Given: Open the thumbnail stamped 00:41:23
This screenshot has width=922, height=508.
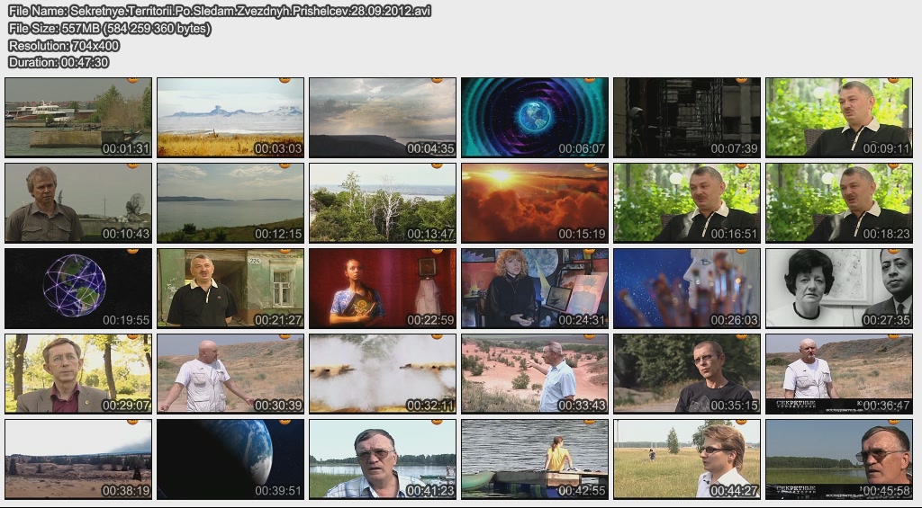Looking at the screenshot, I should pos(383,459).
